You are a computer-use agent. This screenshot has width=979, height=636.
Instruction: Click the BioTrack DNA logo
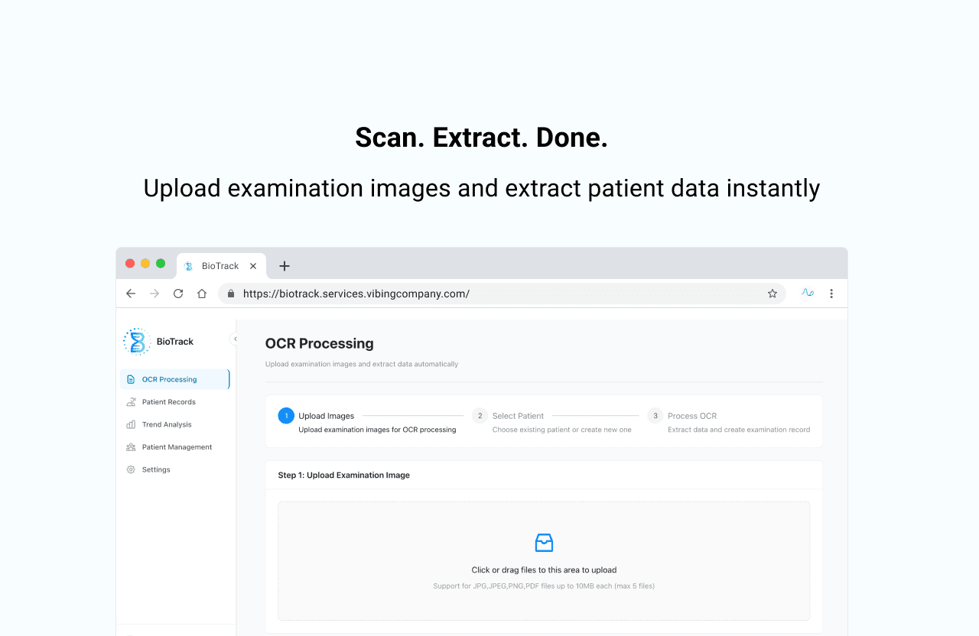(137, 342)
